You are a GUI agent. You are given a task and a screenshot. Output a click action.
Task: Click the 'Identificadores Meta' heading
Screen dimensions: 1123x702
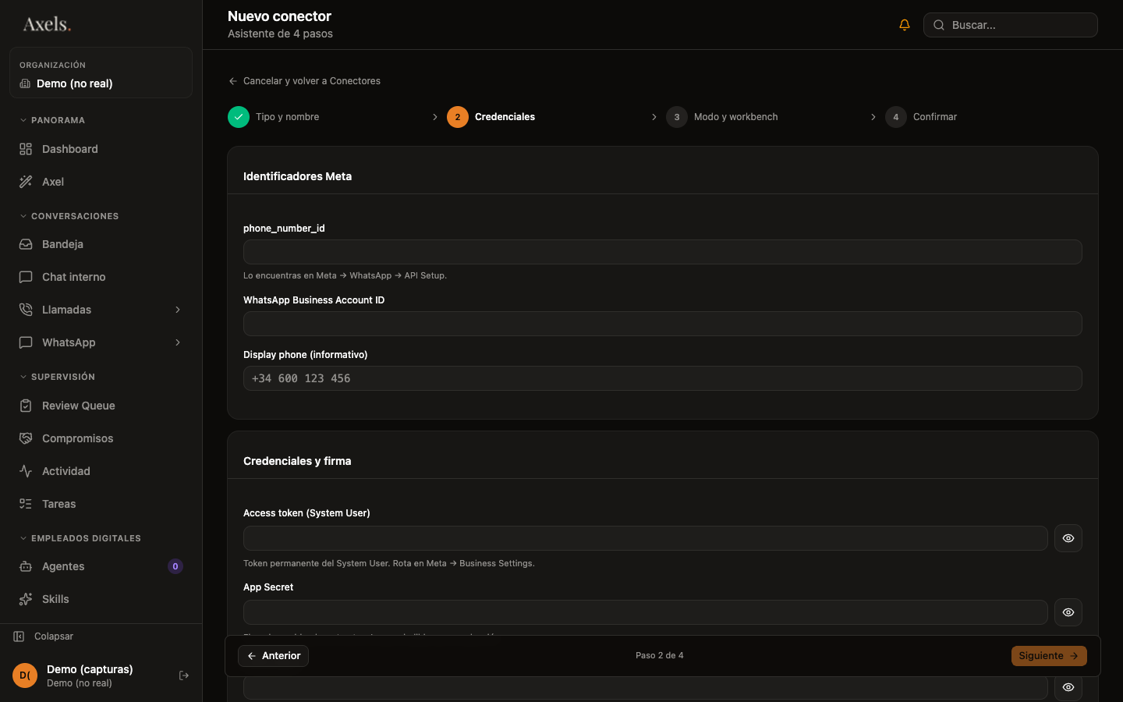pos(297,176)
